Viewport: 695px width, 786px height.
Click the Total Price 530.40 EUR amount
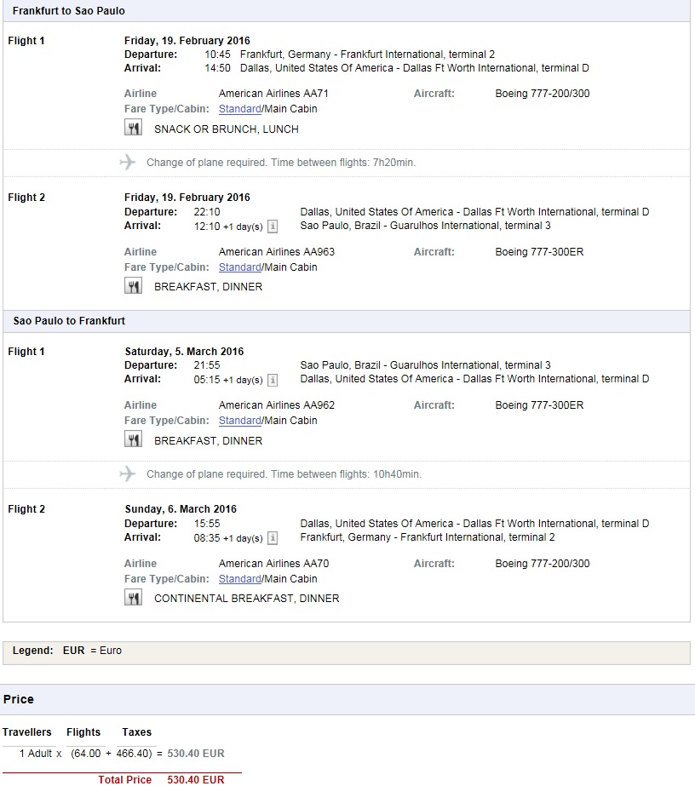tap(196, 779)
